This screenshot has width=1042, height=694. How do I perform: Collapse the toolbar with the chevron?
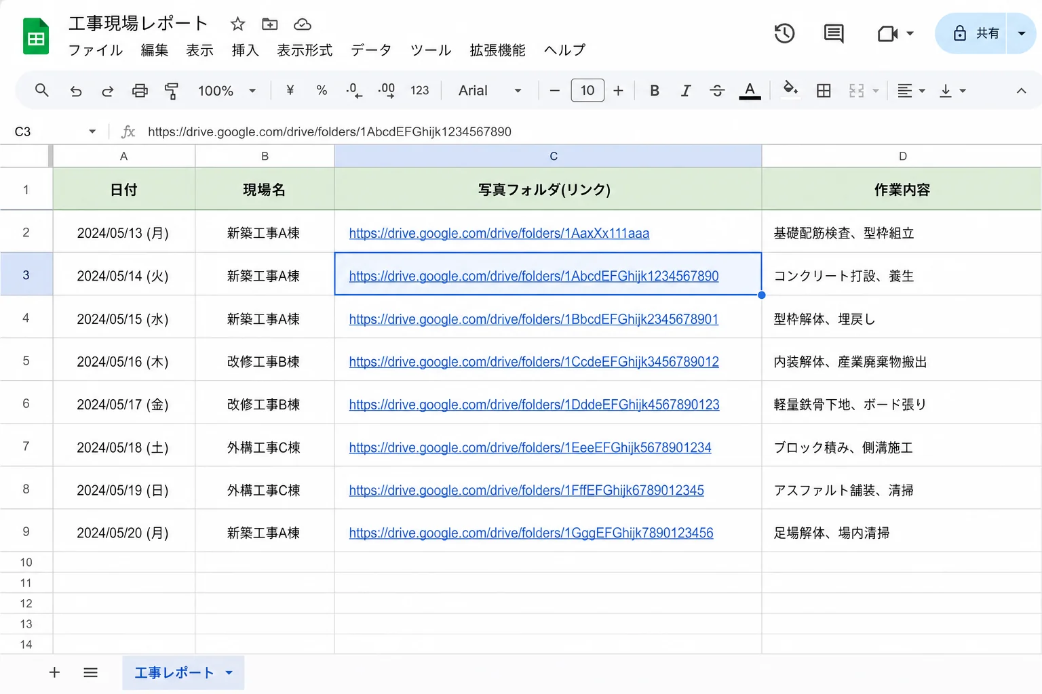[1021, 91]
